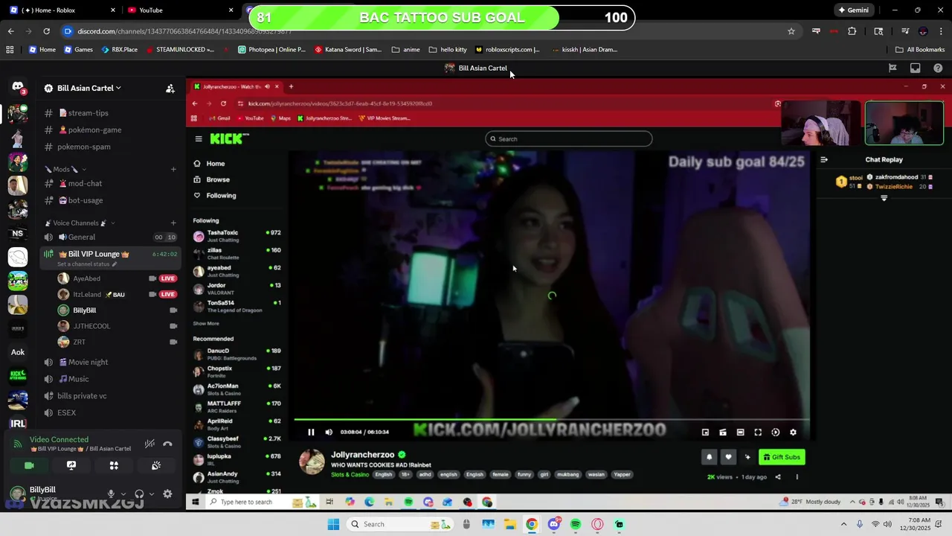Toggle Discord camera in voice panel
Image resolution: width=952 pixels, height=536 pixels.
29,465
